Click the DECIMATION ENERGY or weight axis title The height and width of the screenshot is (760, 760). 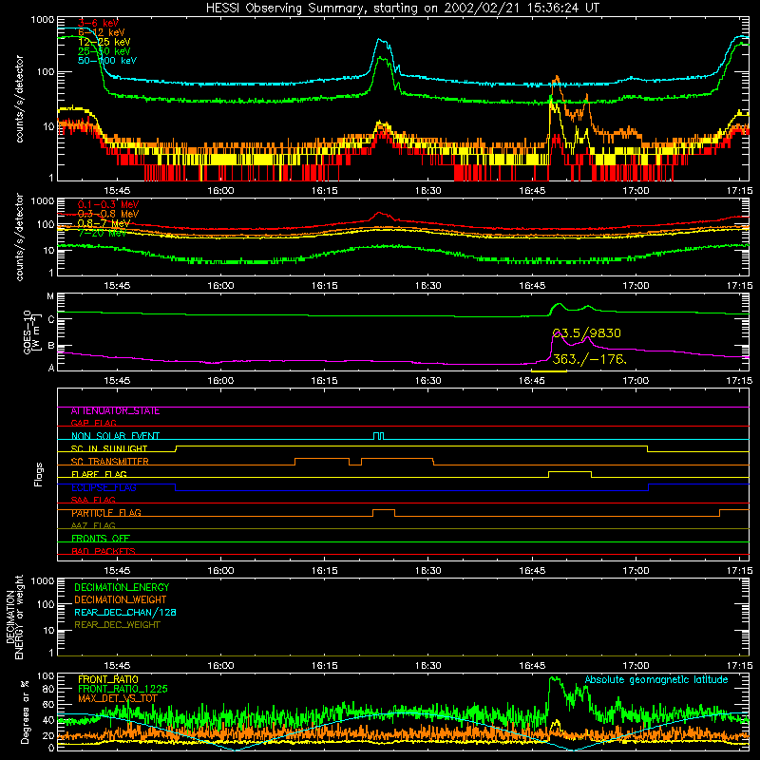coord(14,617)
